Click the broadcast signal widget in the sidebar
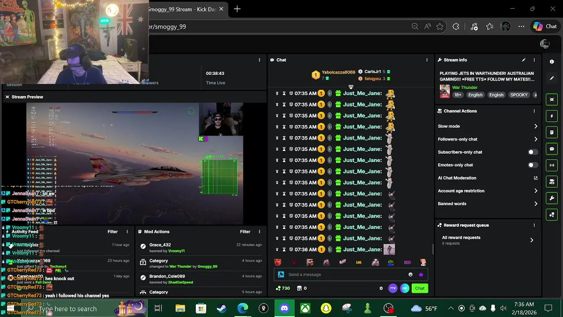The image size is (563, 317). click(552, 165)
